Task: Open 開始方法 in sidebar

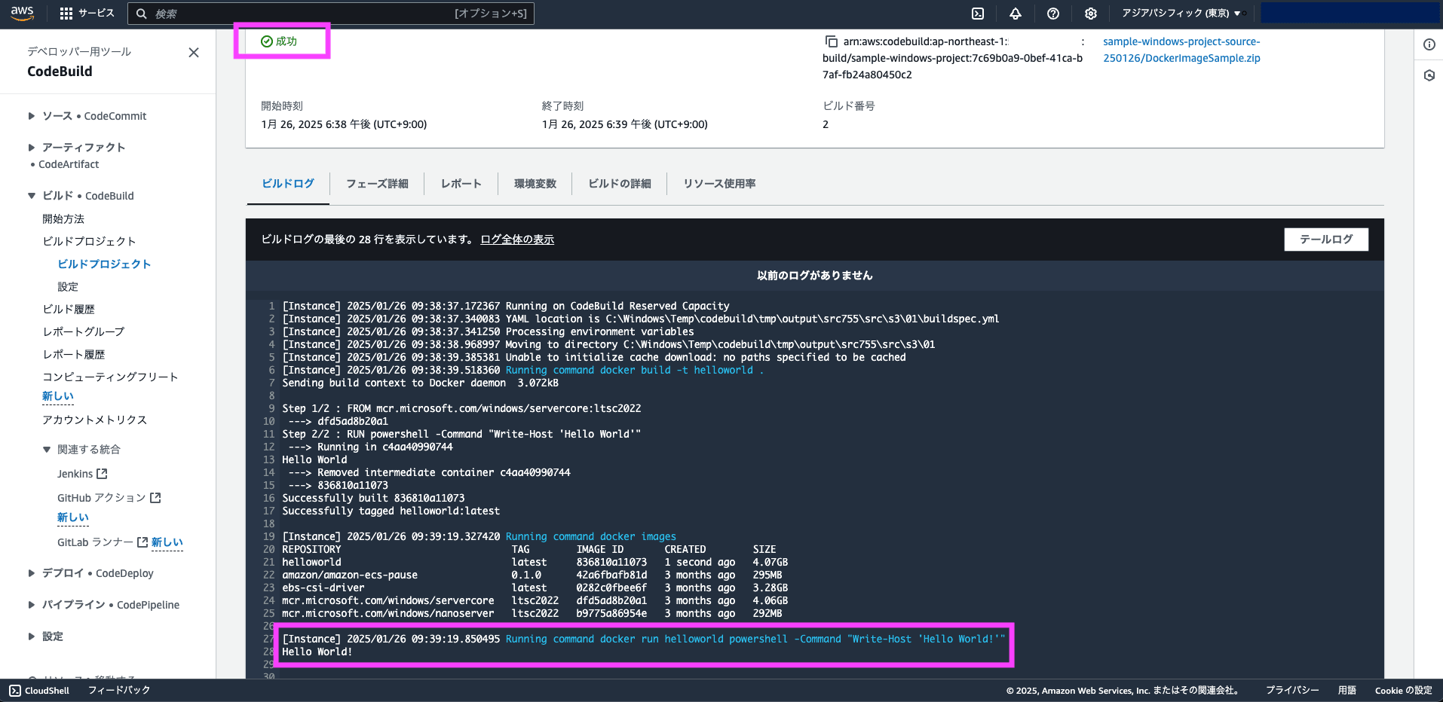Action: [63, 219]
